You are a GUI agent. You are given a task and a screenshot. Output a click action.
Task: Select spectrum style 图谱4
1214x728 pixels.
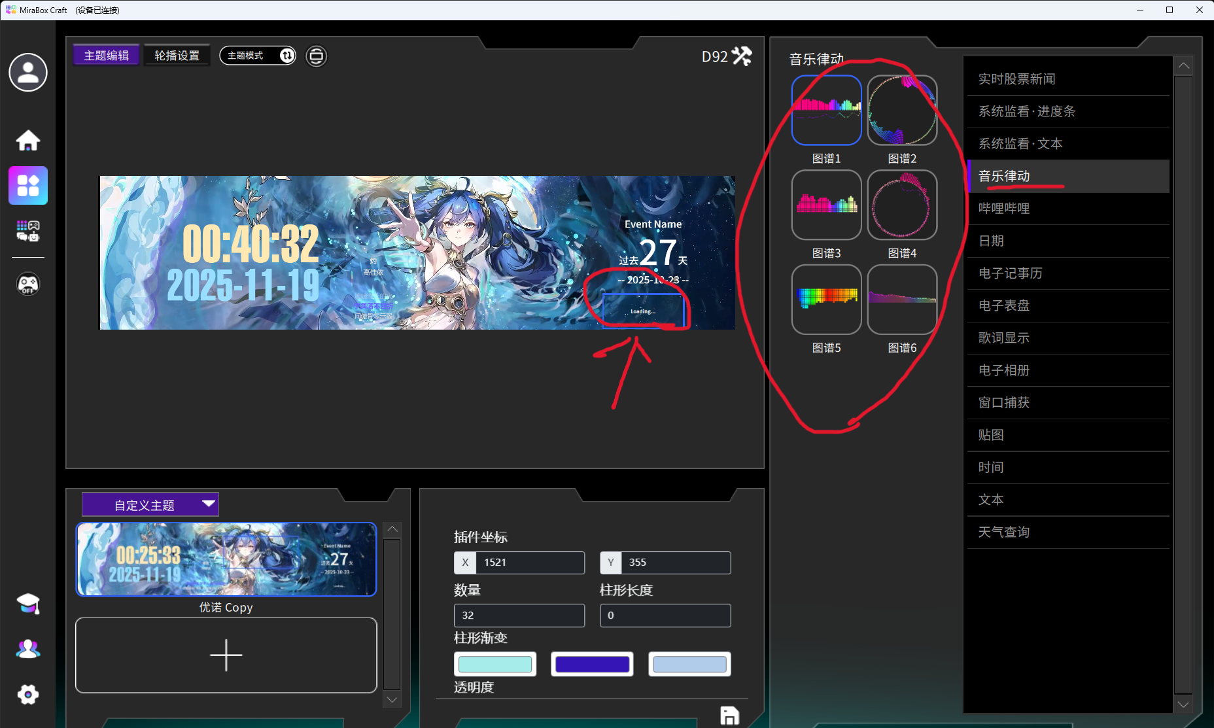click(x=903, y=205)
